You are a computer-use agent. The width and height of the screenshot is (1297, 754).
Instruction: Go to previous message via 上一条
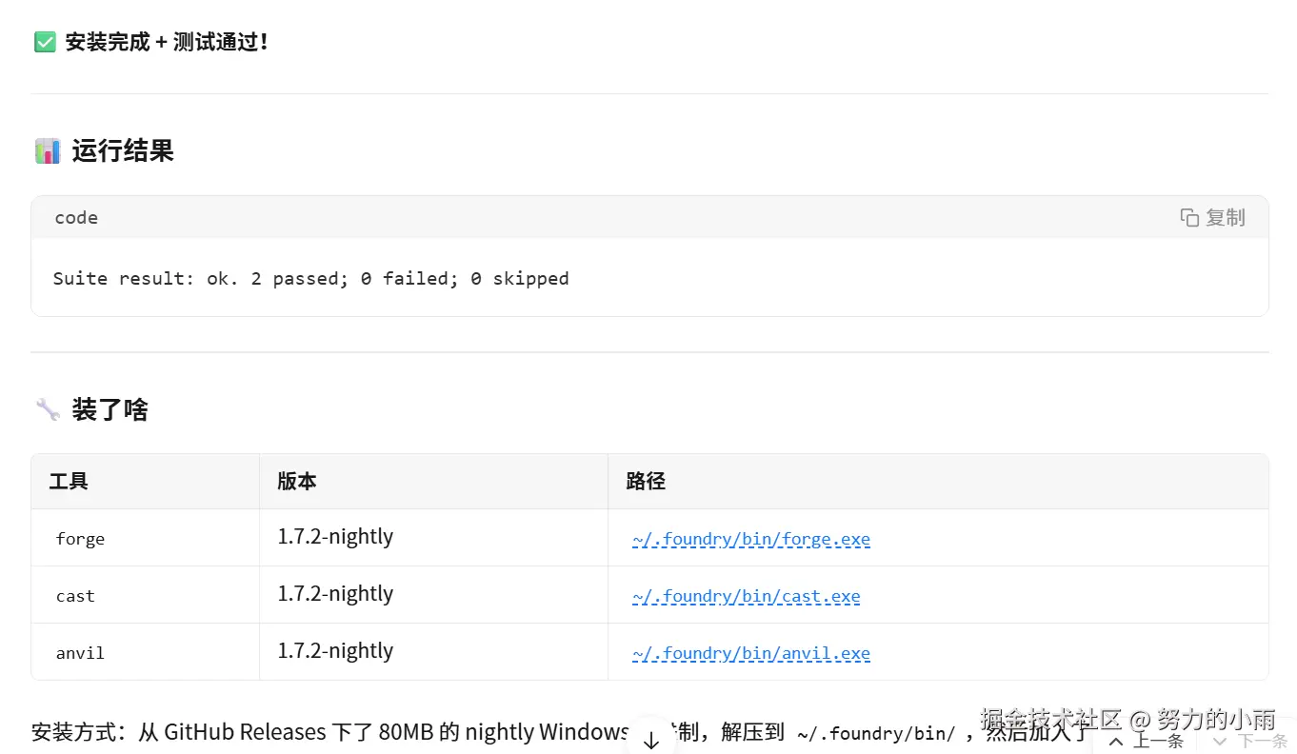1147,741
